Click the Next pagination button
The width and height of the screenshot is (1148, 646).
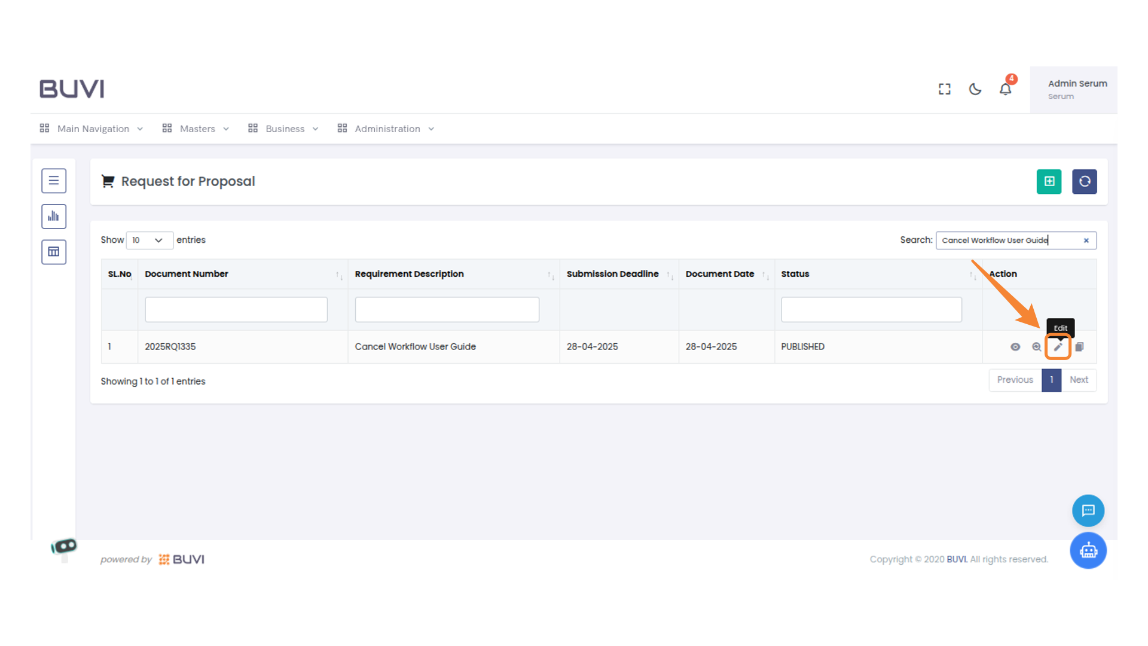click(1079, 380)
